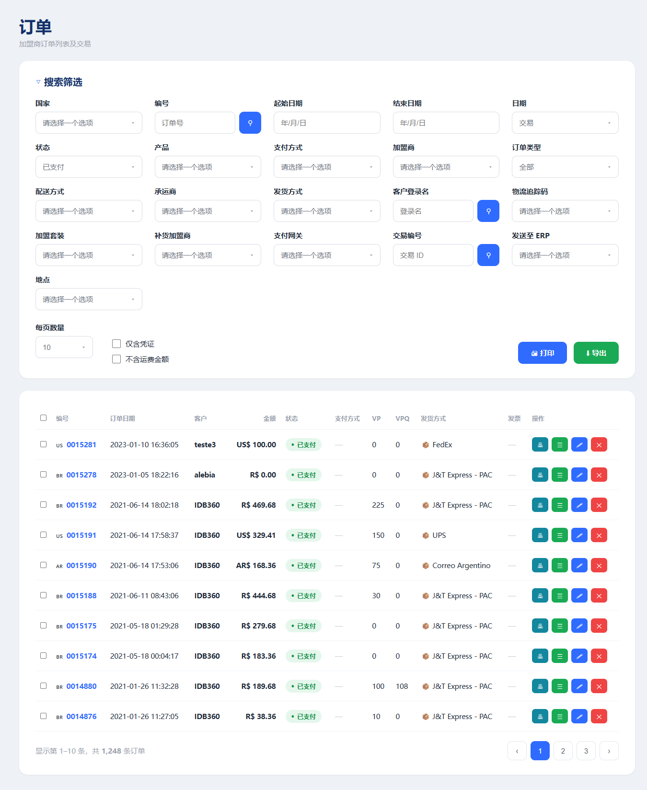This screenshot has width=647, height=790.
Task: Focus the 结束日期 end date field
Action: point(446,123)
